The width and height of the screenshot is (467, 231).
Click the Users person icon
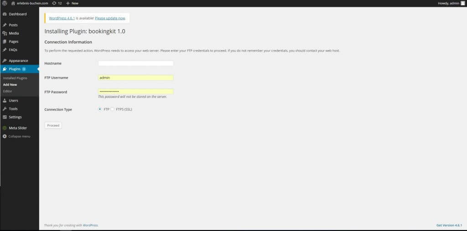[5, 101]
